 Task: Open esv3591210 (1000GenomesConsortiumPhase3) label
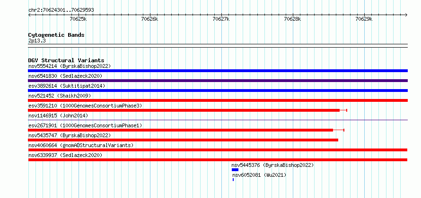[x=85, y=106]
